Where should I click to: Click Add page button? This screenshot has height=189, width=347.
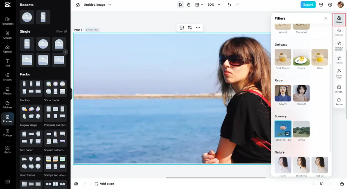[x=104, y=184]
